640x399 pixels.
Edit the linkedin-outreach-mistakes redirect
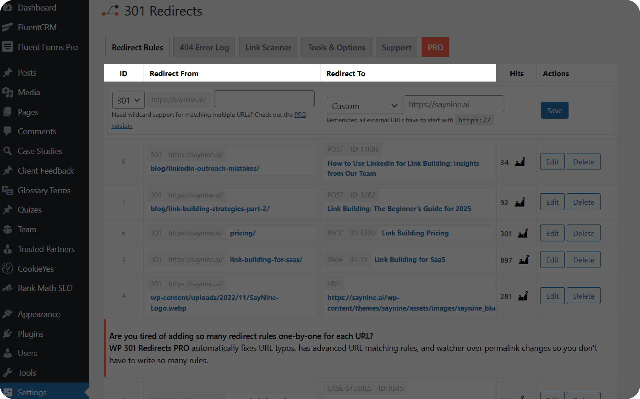pos(552,162)
